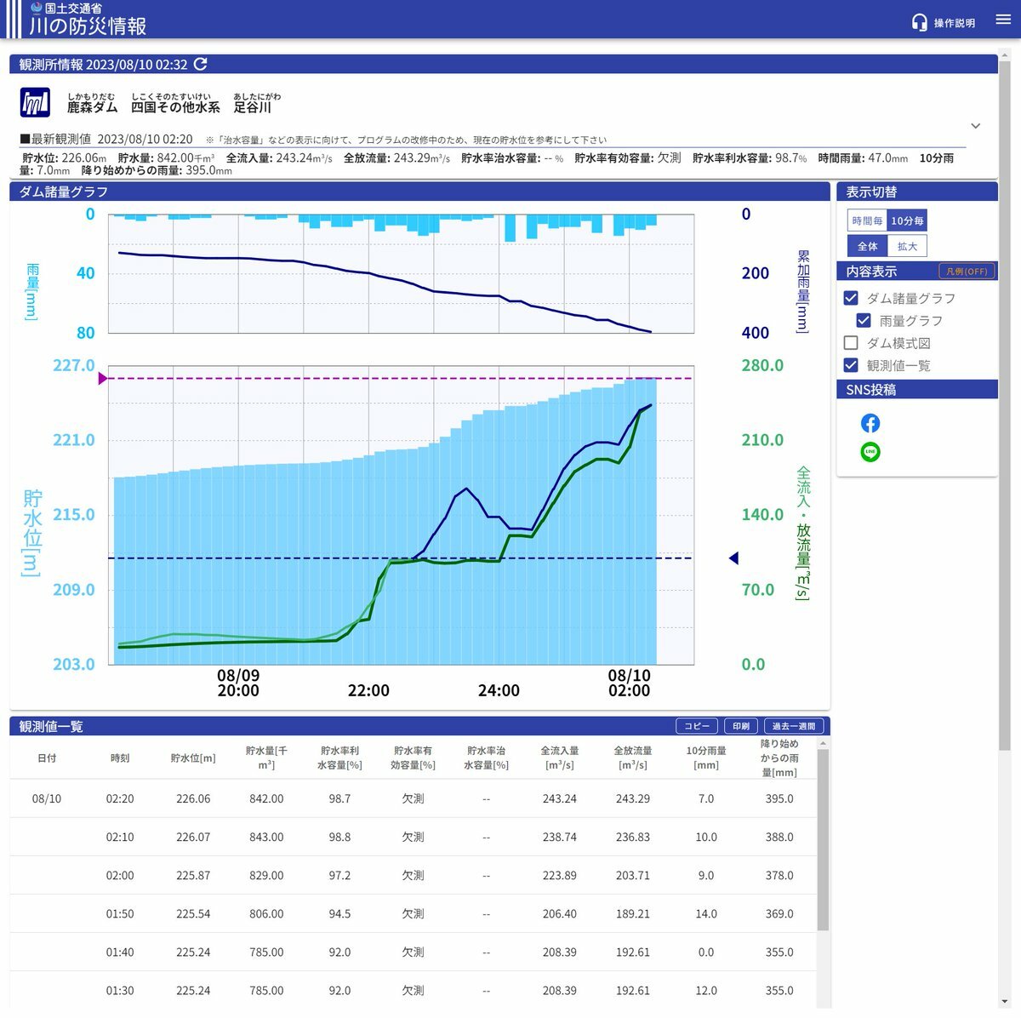
Task: Click the dam station logo icon
Action: tap(35, 103)
